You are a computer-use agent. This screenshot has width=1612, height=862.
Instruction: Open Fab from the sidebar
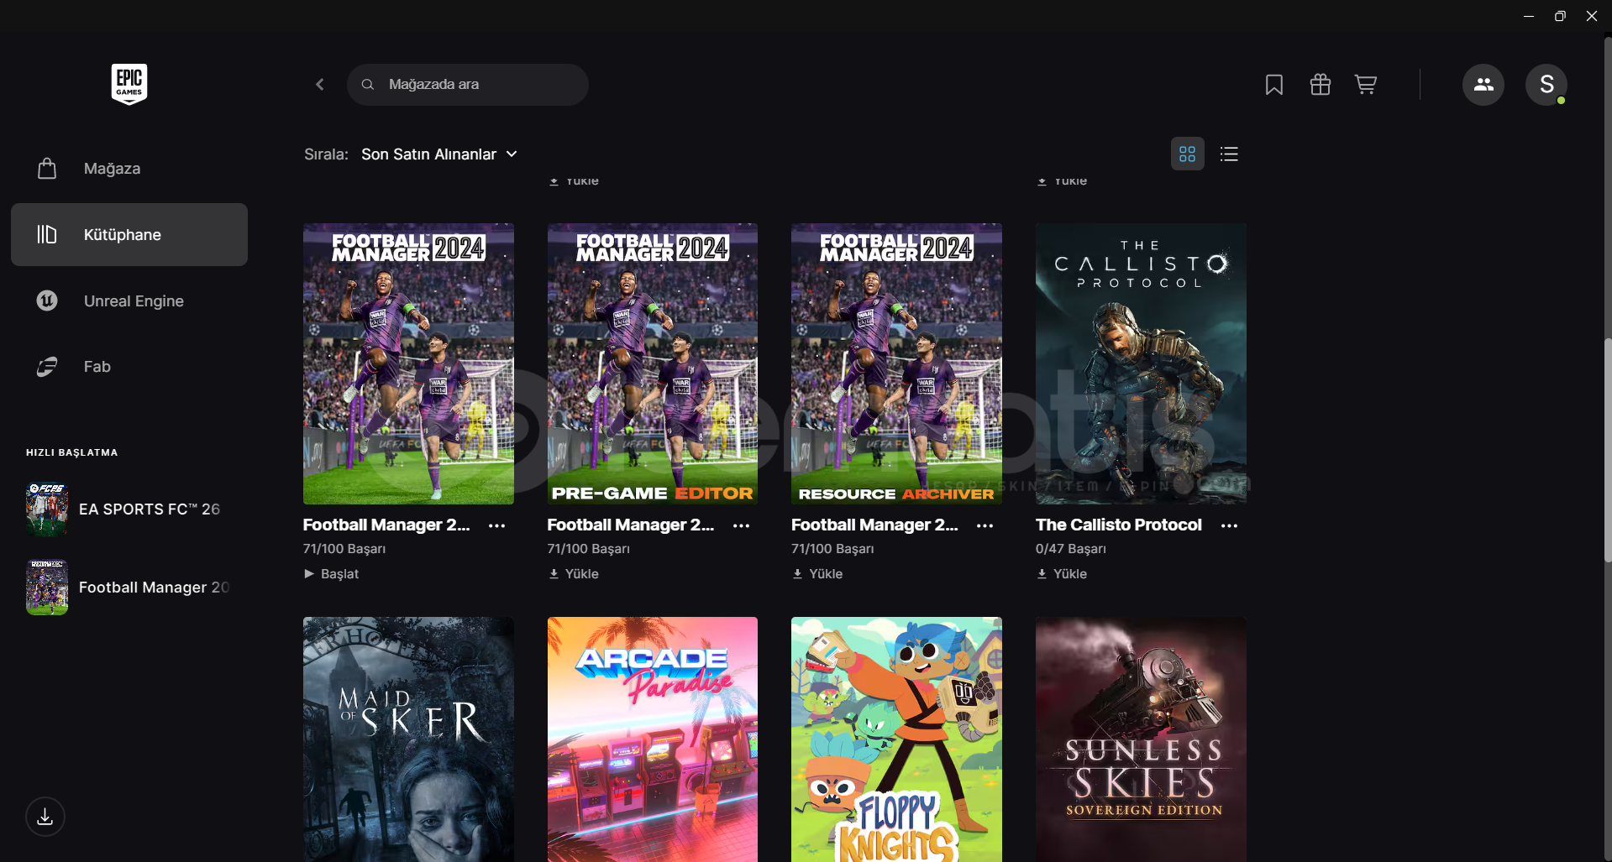[x=129, y=367]
